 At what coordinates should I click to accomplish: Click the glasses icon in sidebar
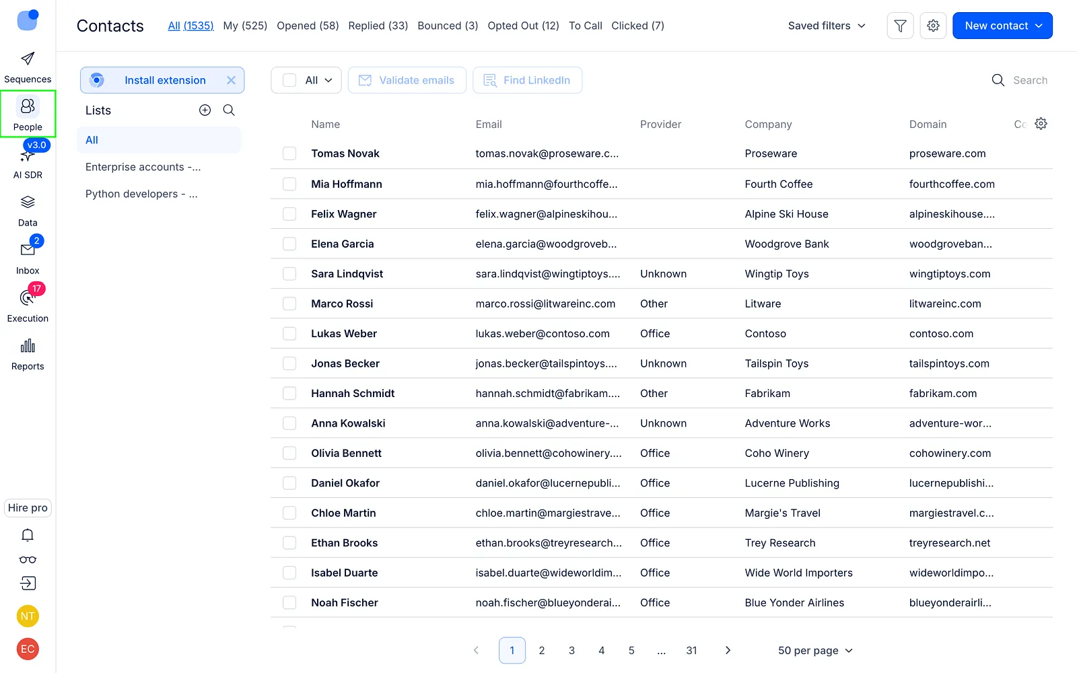28,559
